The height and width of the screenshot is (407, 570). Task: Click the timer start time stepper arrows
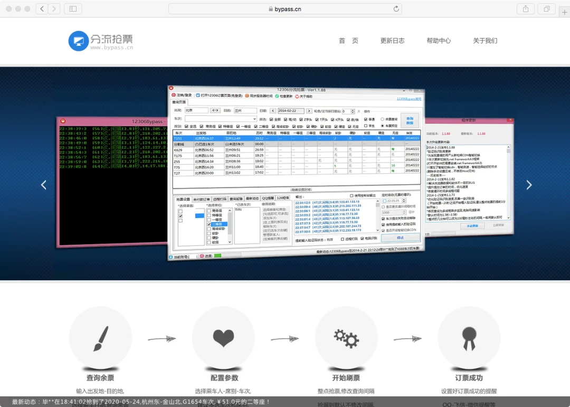point(404,201)
